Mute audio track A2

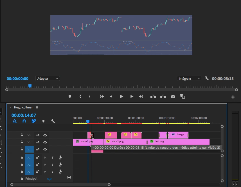click(45, 164)
